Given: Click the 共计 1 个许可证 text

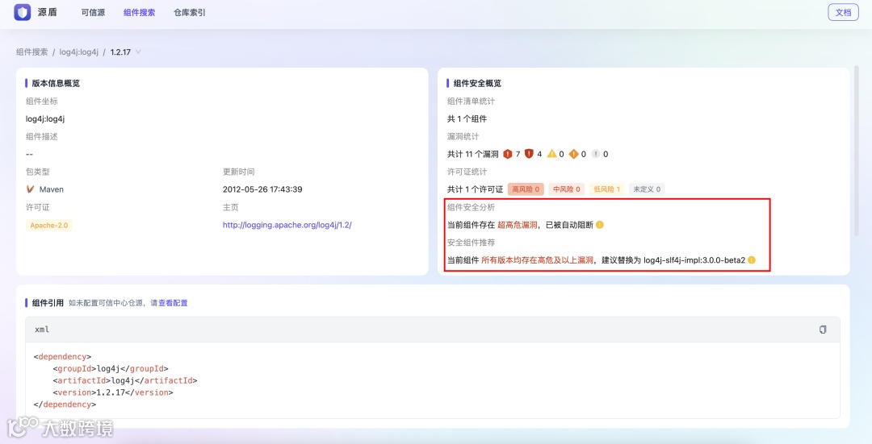Looking at the screenshot, I should click(475, 189).
